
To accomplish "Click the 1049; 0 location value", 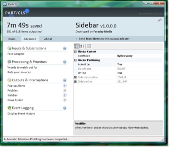I will point(121,77).
